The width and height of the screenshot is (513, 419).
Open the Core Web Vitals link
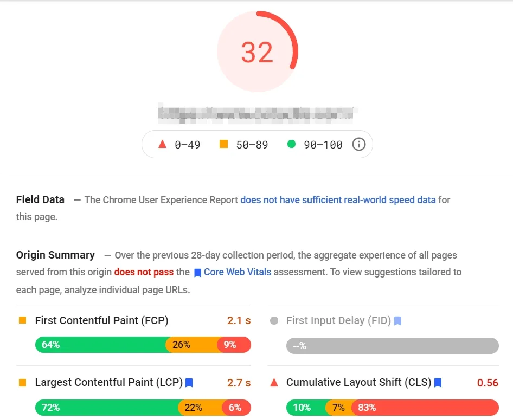[236, 272]
